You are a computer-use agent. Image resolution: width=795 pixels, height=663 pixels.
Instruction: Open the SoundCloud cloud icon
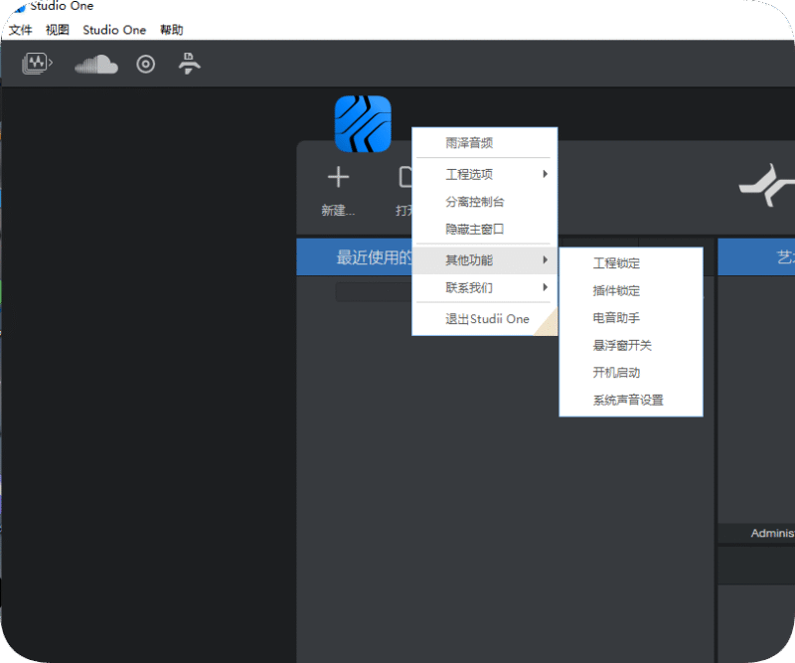96,65
